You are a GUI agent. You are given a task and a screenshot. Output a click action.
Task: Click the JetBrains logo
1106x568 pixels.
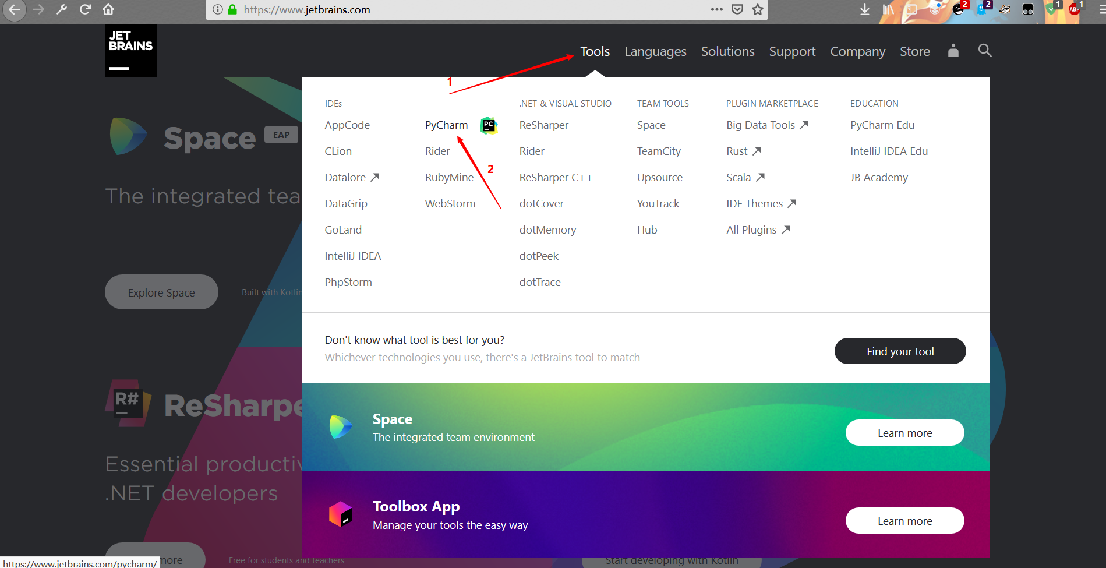coord(131,51)
